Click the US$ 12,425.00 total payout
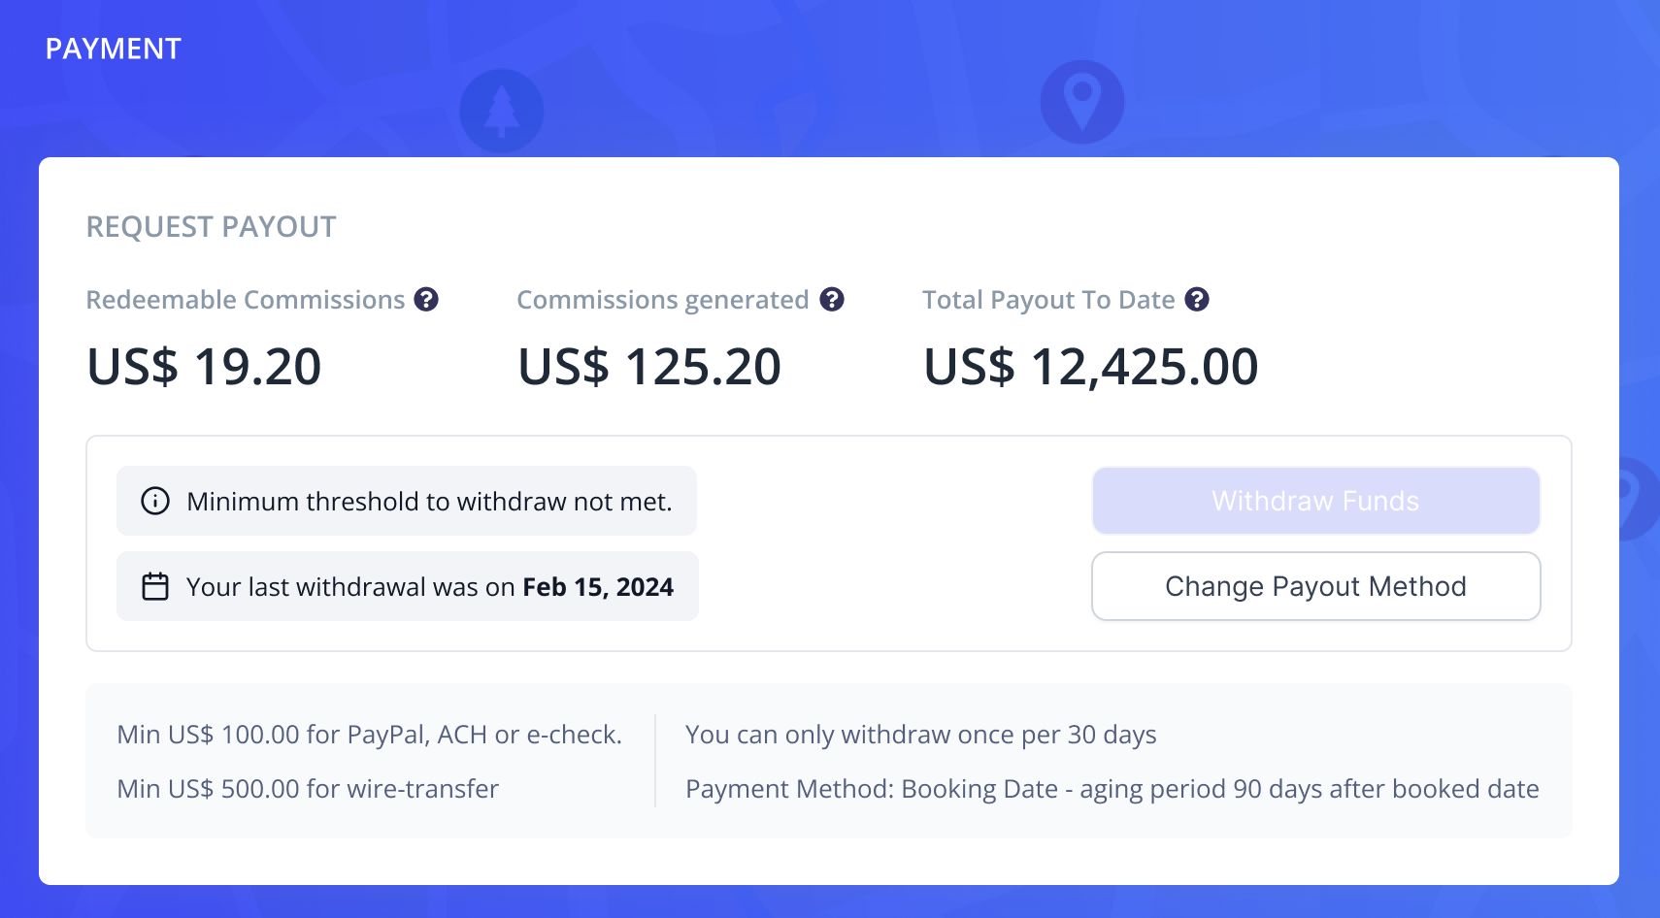Image resolution: width=1660 pixels, height=918 pixels. [x=1091, y=367]
